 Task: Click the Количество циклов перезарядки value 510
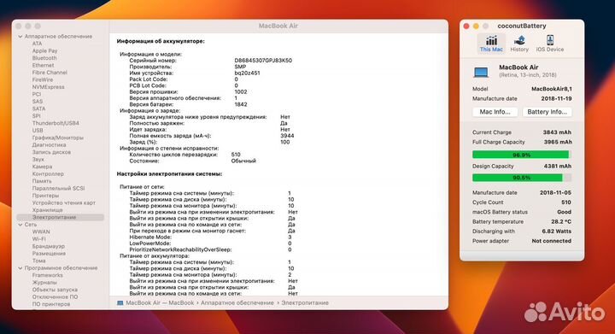coord(236,155)
